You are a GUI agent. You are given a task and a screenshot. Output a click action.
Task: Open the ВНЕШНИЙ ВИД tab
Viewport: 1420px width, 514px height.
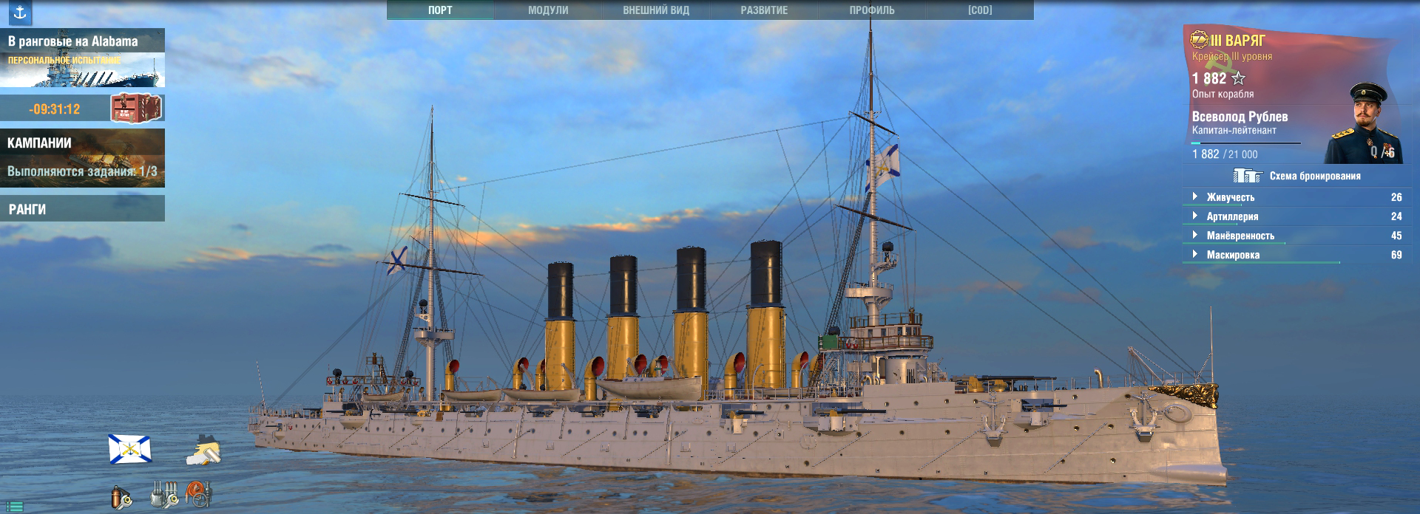655,10
